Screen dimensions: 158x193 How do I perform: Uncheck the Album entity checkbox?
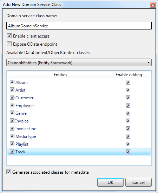tap(12, 82)
